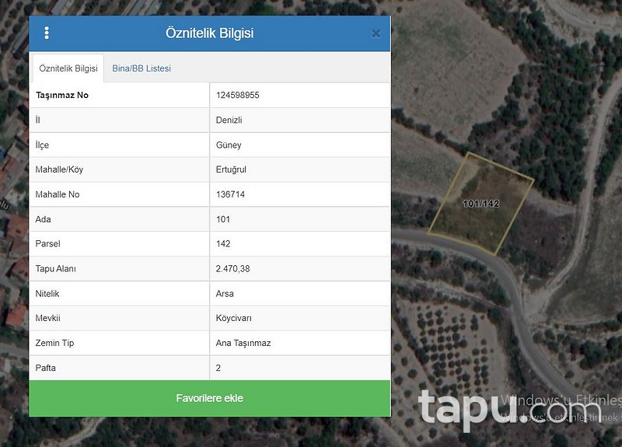Click the Mevkii value Köycivarı
Screen dimensions: 622x447
pyautogui.click(x=234, y=319)
